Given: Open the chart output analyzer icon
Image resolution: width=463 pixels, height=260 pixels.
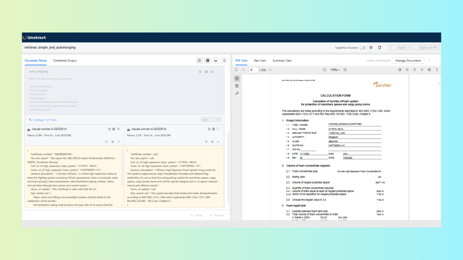Looking at the screenshot, I should coord(216,60).
